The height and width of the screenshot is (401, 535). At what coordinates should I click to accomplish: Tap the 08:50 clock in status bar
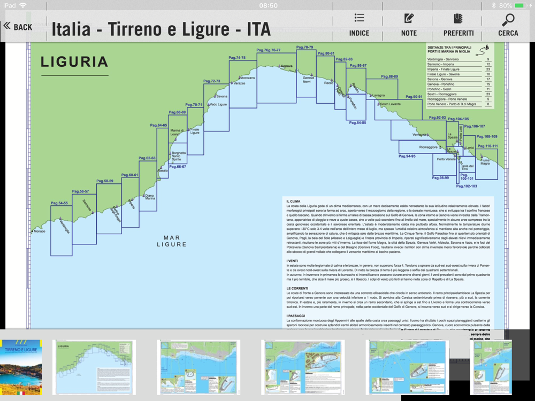pyautogui.click(x=268, y=5)
